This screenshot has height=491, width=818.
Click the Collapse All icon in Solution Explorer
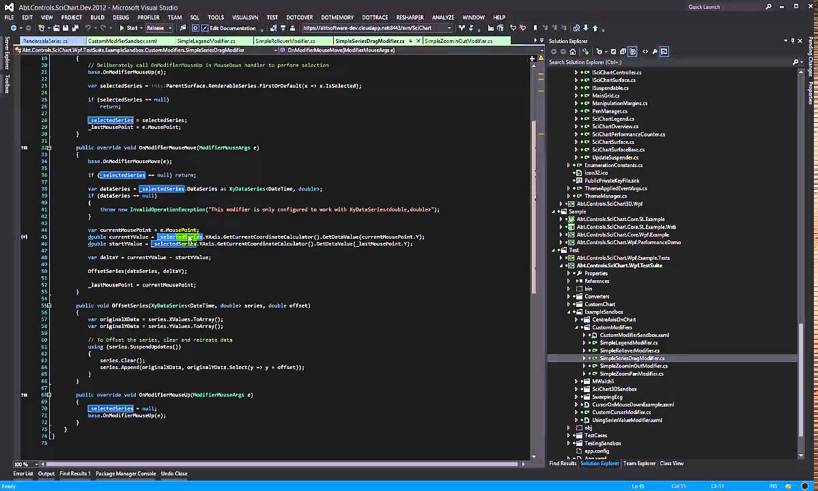pyautogui.click(x=623, y=52)
